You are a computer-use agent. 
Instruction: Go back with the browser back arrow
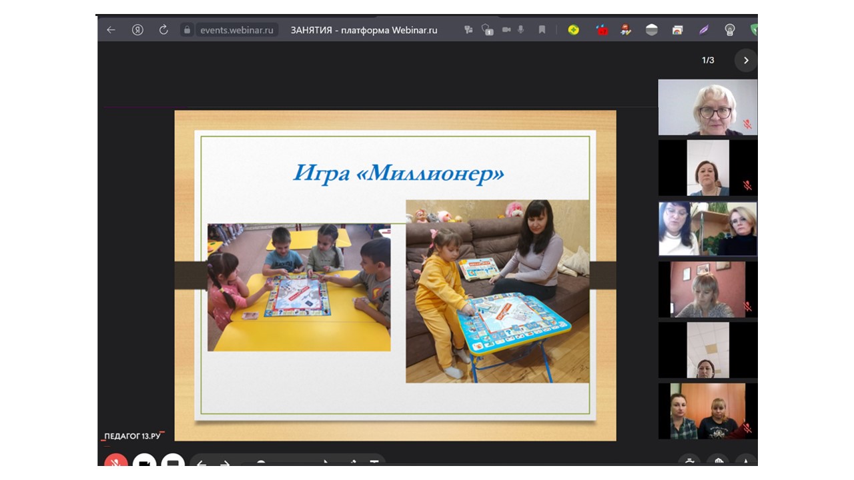point(111,30)
